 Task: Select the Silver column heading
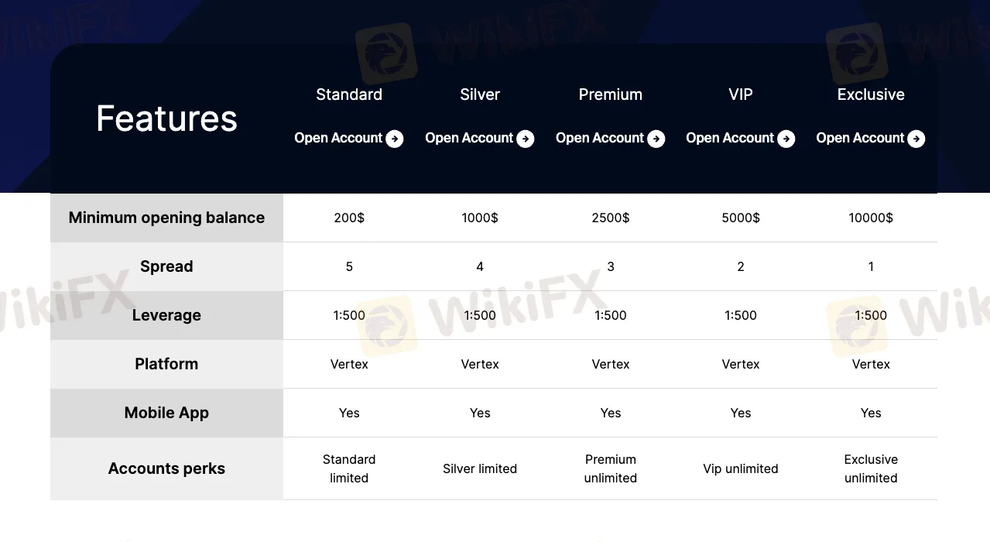[x=480, y=94]
